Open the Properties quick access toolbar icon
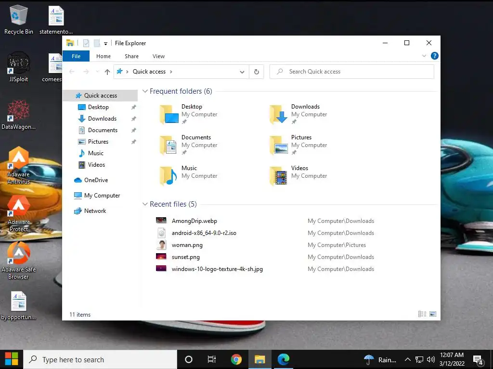Screen dimensions: 493x369 pos(86,43)
